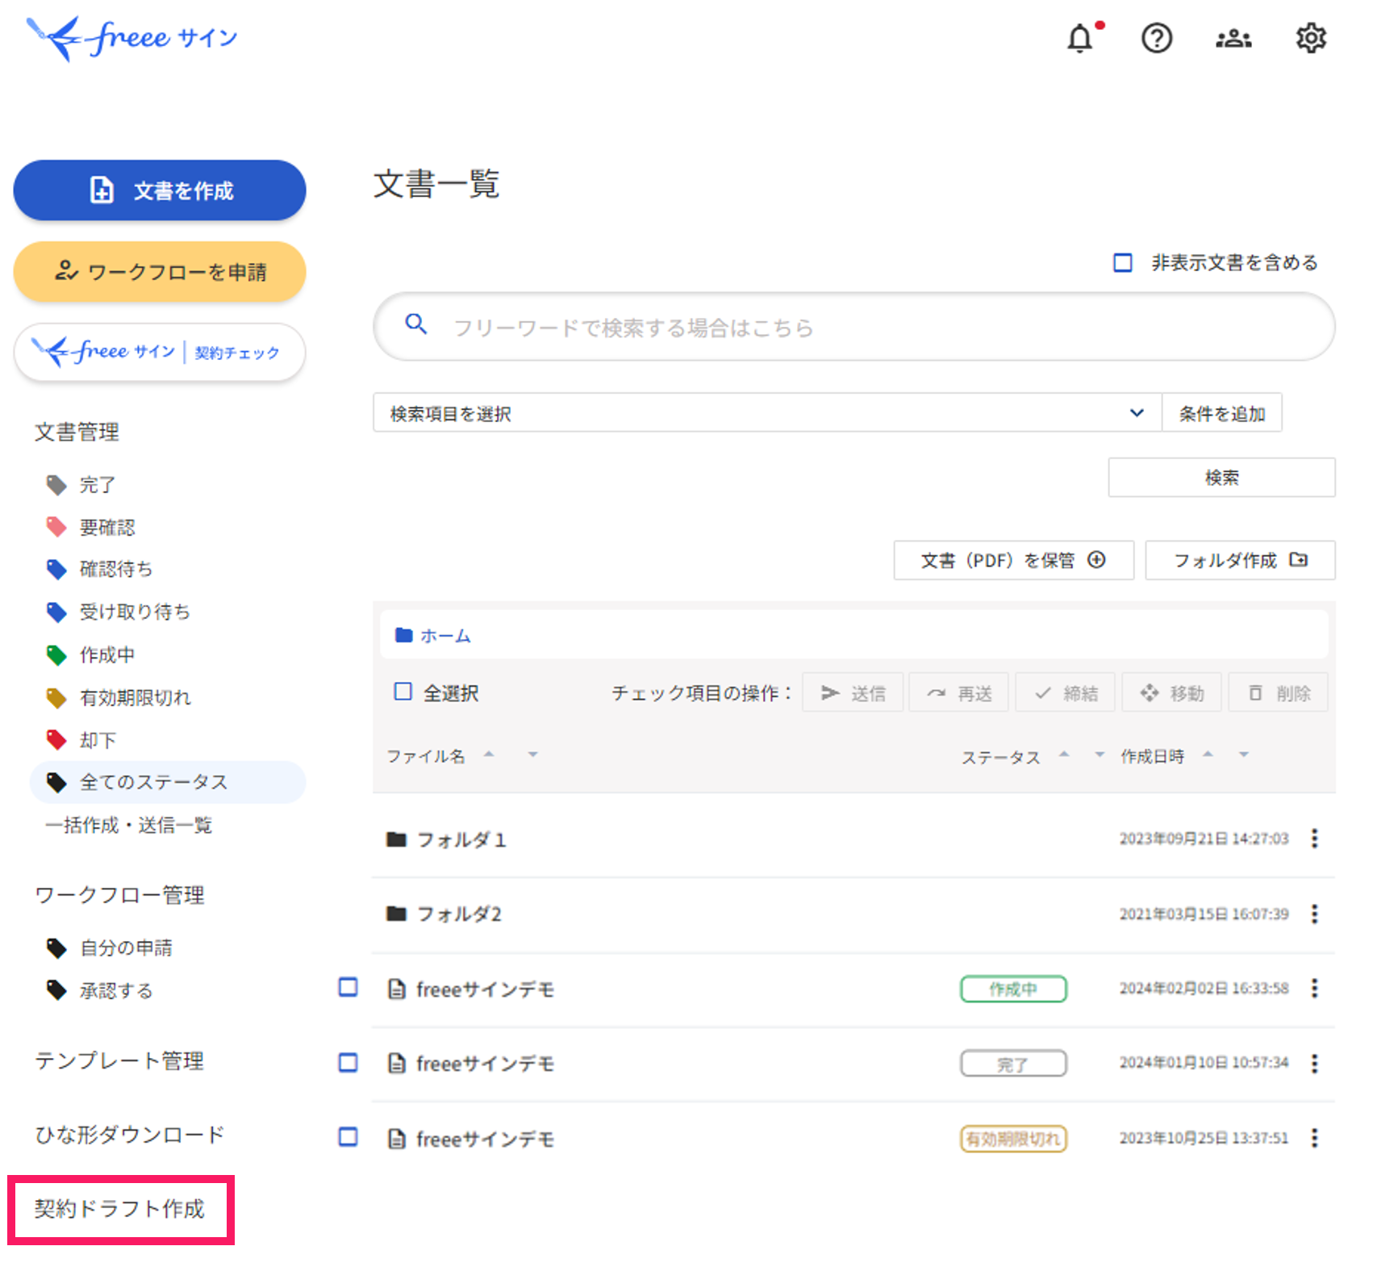
Task: Click the フォルダ作成 button
Action: click(x=1241, y=560)
